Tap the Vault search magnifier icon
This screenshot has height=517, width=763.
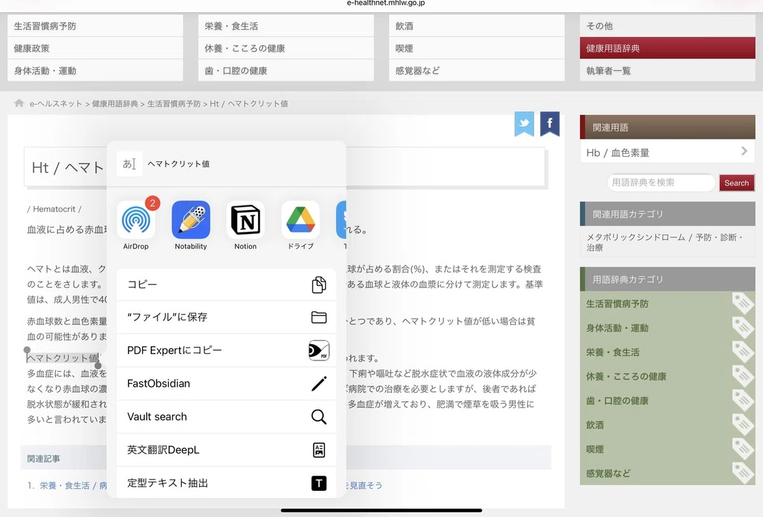(319, 417)
